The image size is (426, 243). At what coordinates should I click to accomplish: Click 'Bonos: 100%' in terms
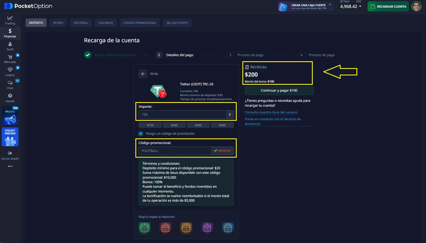(x=152, y=182)
